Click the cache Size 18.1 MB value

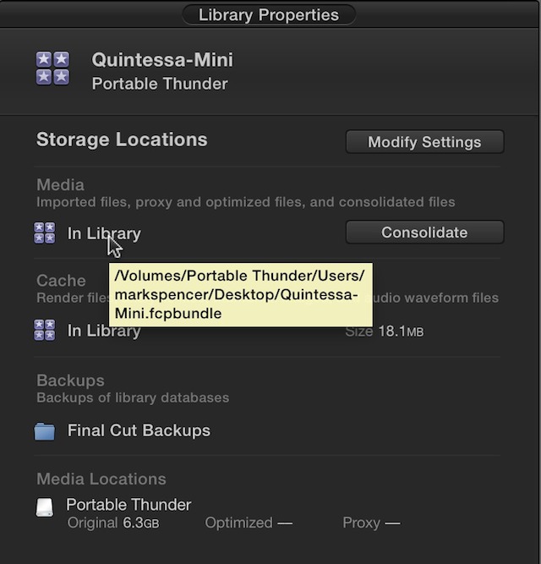point(385,331)
